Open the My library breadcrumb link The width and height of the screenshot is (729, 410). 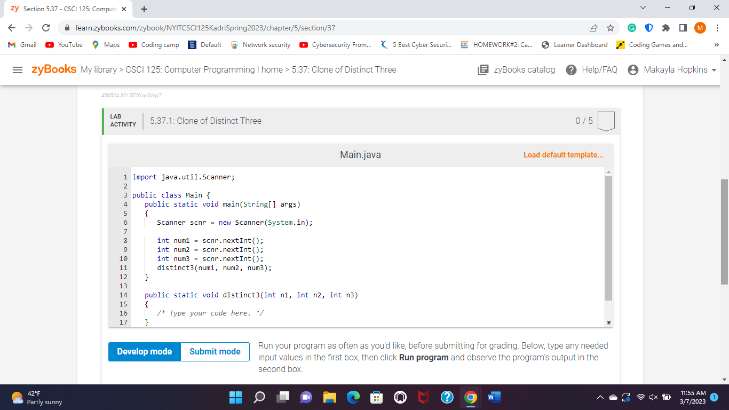tap(99, 70)
